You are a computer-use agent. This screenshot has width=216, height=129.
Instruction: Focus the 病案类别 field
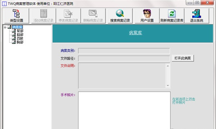coord(124,51)
